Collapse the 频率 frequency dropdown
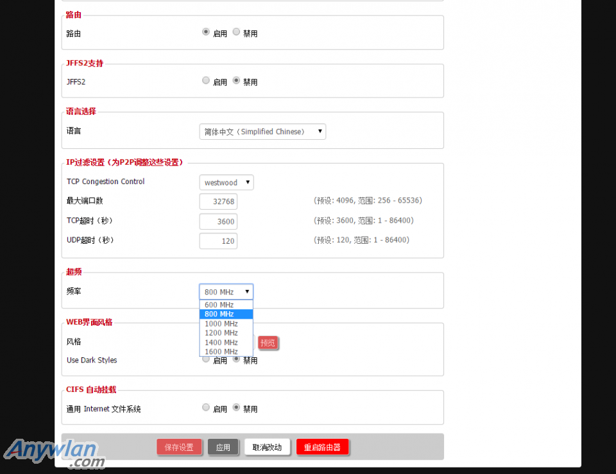616x474 pixels. click(x=227, y=292)
